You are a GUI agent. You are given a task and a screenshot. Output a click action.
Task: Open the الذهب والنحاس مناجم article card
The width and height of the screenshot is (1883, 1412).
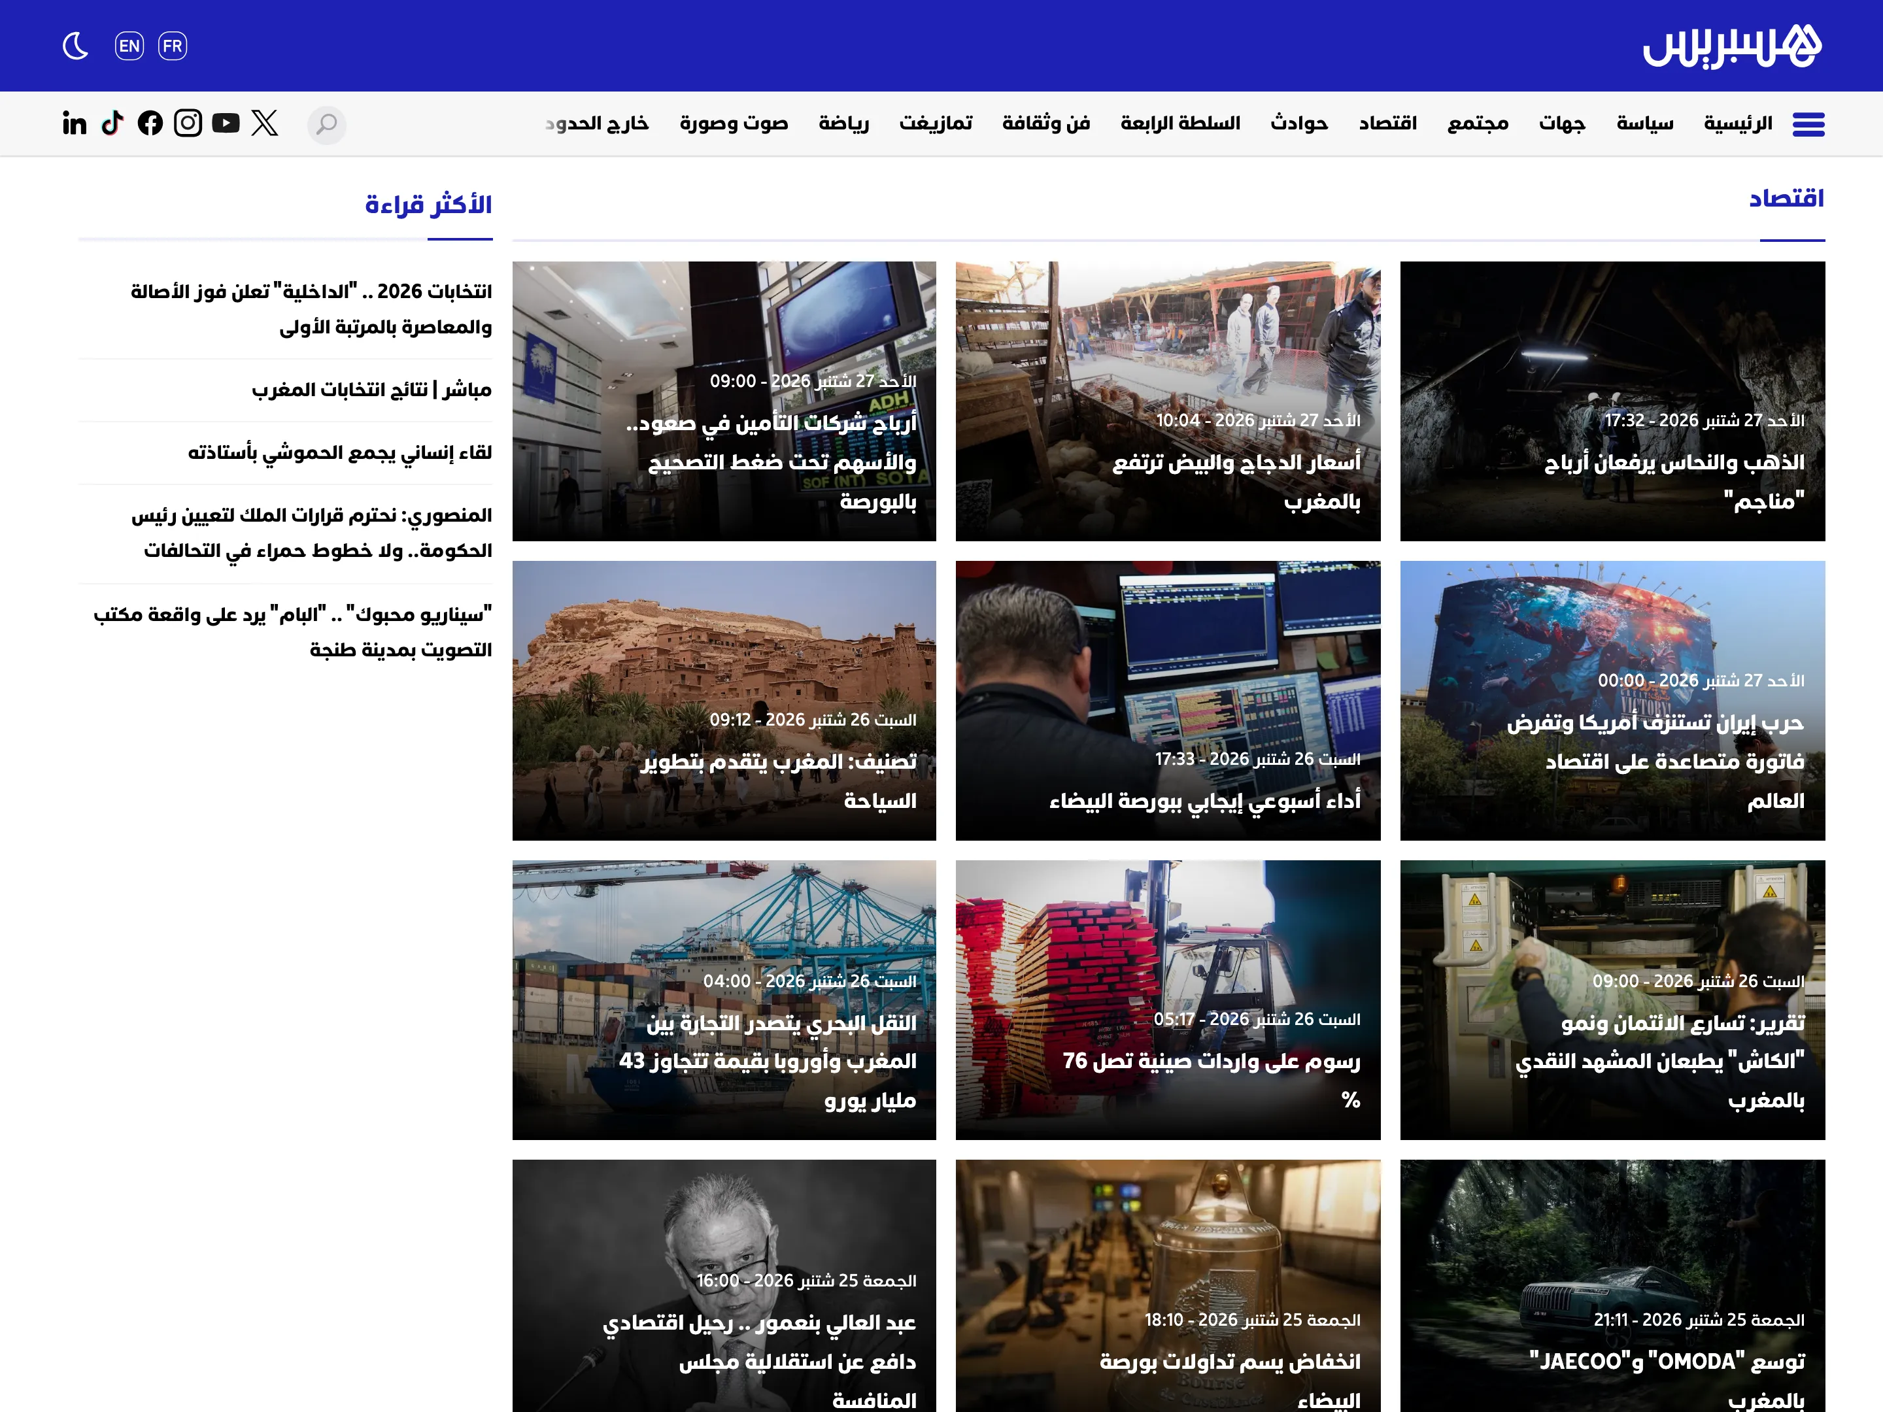[x=1612, y=401]
